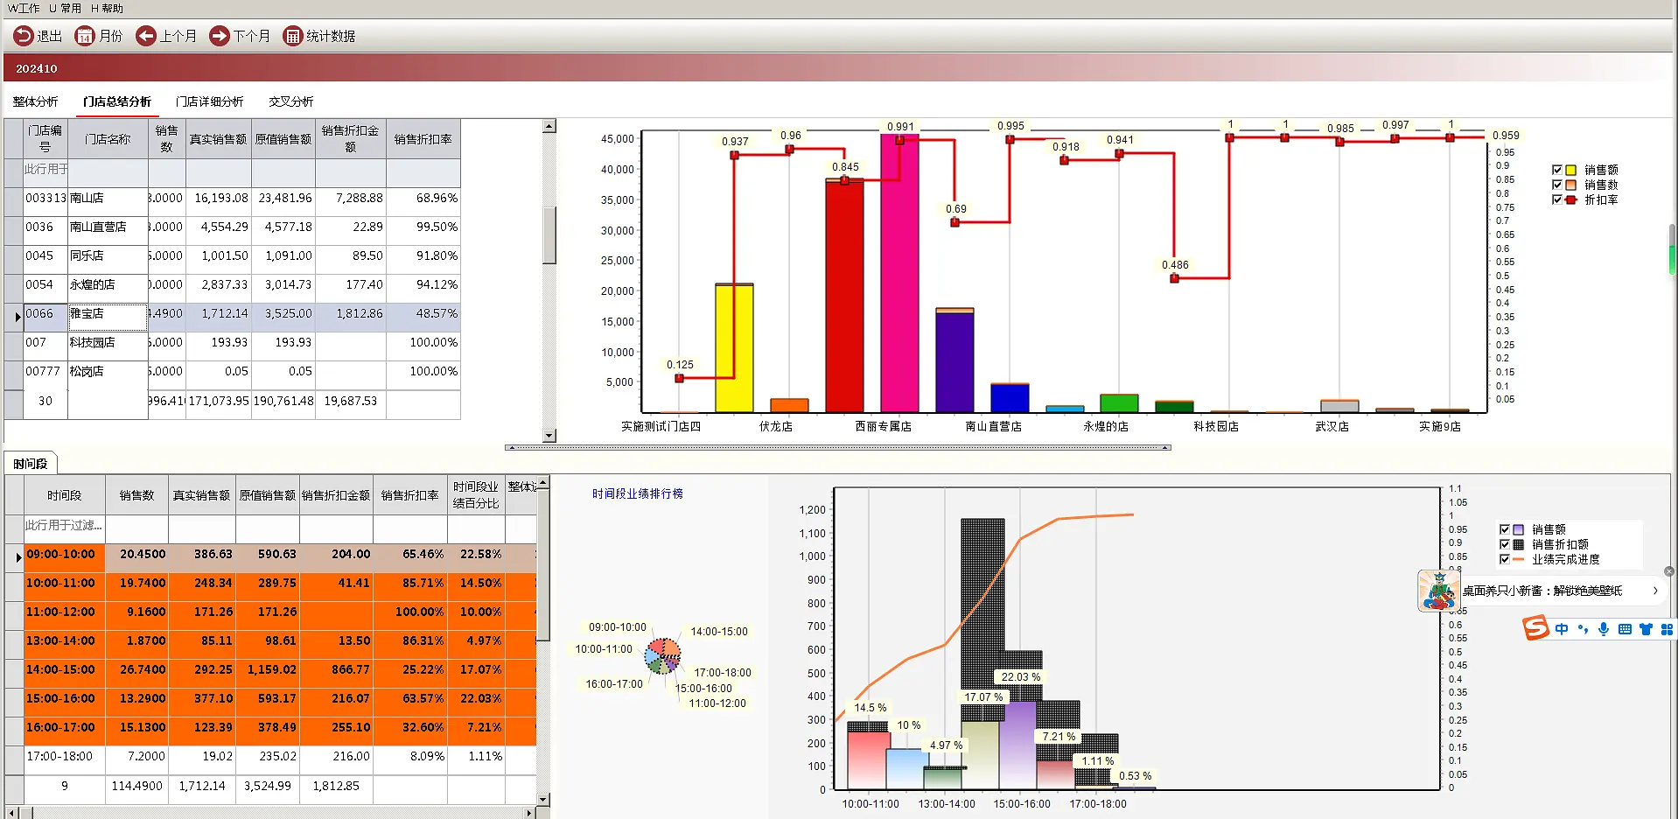Screen dimensions: 1678x819
Task: Go to next month with 下个月 arrow
Action: (220, 36)
